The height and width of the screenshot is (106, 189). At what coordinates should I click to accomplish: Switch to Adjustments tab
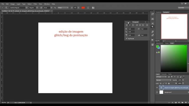point(159,43)
